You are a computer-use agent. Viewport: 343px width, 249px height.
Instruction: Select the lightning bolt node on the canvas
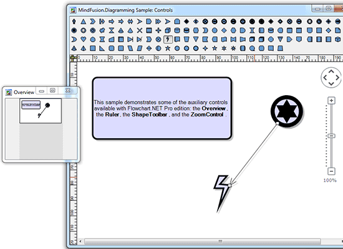222,193
